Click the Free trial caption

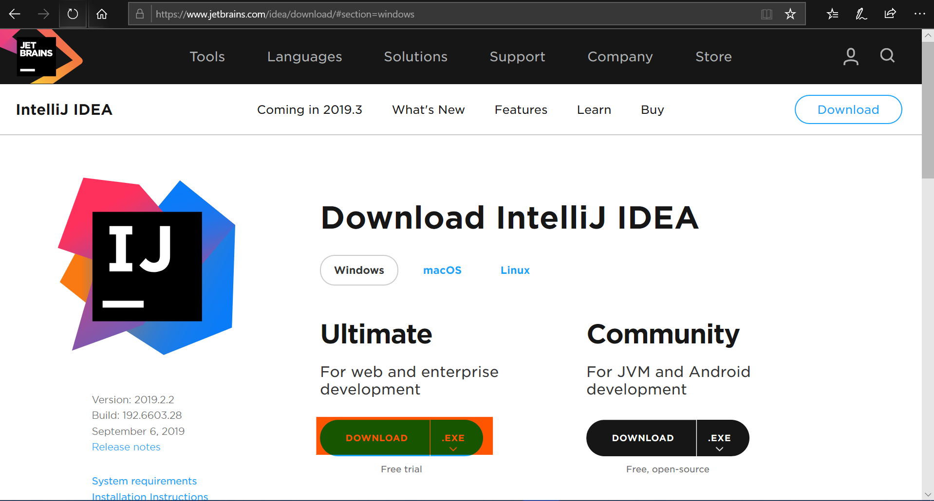tap(401, 469)
